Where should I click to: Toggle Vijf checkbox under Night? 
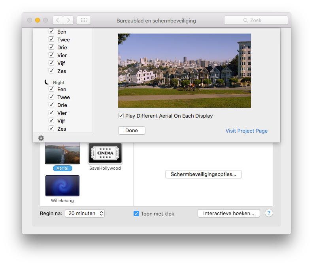pos(51,120)
